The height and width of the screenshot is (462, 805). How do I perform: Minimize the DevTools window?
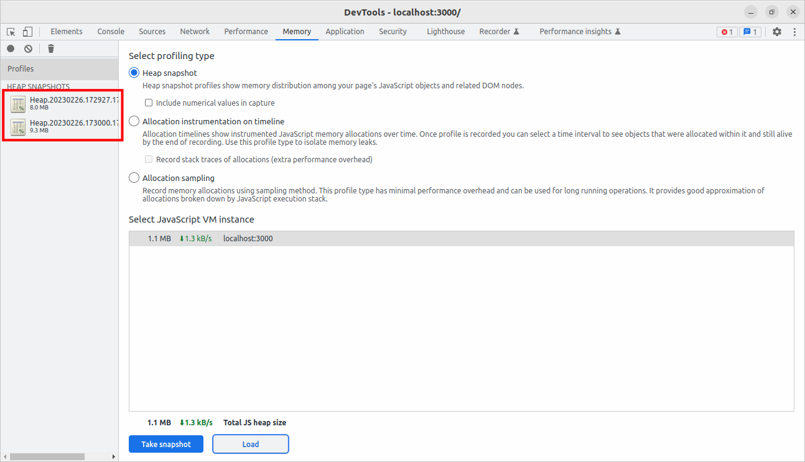coord(751,12)
